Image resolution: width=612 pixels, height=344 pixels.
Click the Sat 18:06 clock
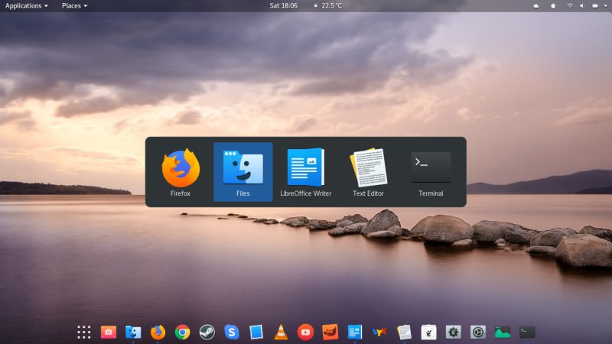coord(284,5)
